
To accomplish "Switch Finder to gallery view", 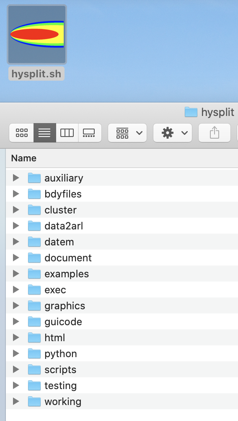I will (x=89, y=133).
